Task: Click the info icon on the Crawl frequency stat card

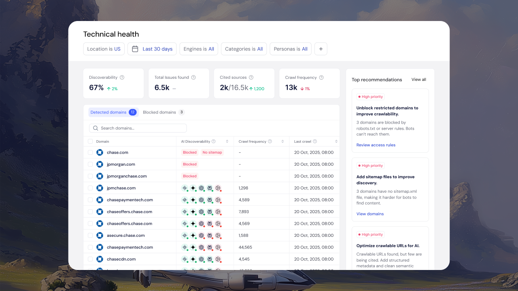Action: tap(321, 78)
